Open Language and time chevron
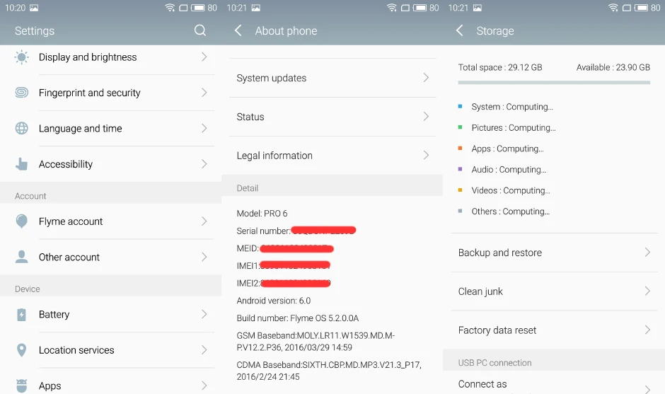This screenshot has height=394, width=665. [x=204, y=128]
